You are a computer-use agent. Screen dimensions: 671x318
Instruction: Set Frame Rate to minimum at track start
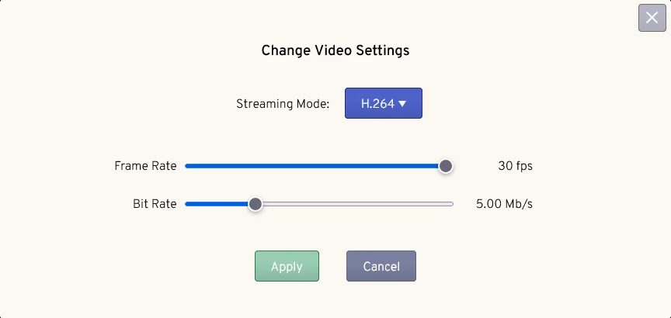(186, 166)
